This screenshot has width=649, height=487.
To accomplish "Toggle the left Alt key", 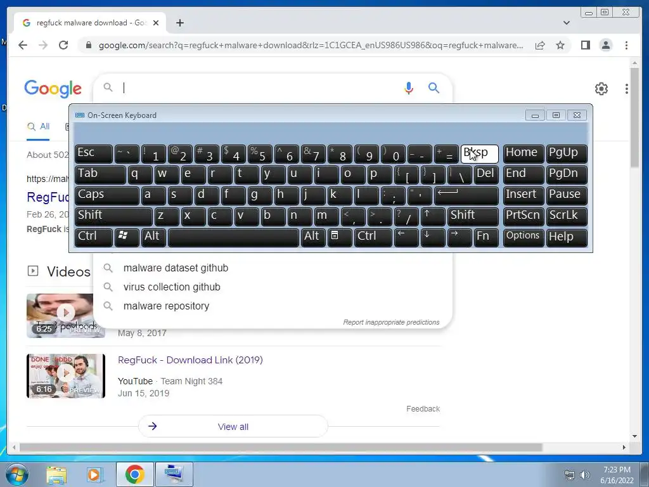I will [x=153, y=237].
